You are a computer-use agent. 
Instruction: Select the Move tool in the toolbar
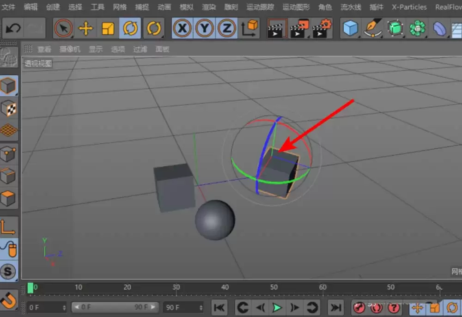click(x=85, y=28)
